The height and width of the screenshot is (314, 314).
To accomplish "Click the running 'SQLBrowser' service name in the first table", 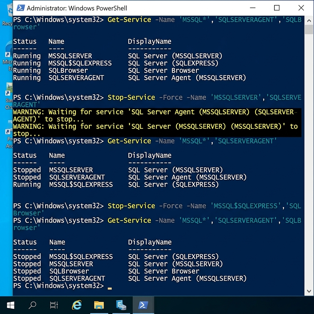I will click(68, 71).
